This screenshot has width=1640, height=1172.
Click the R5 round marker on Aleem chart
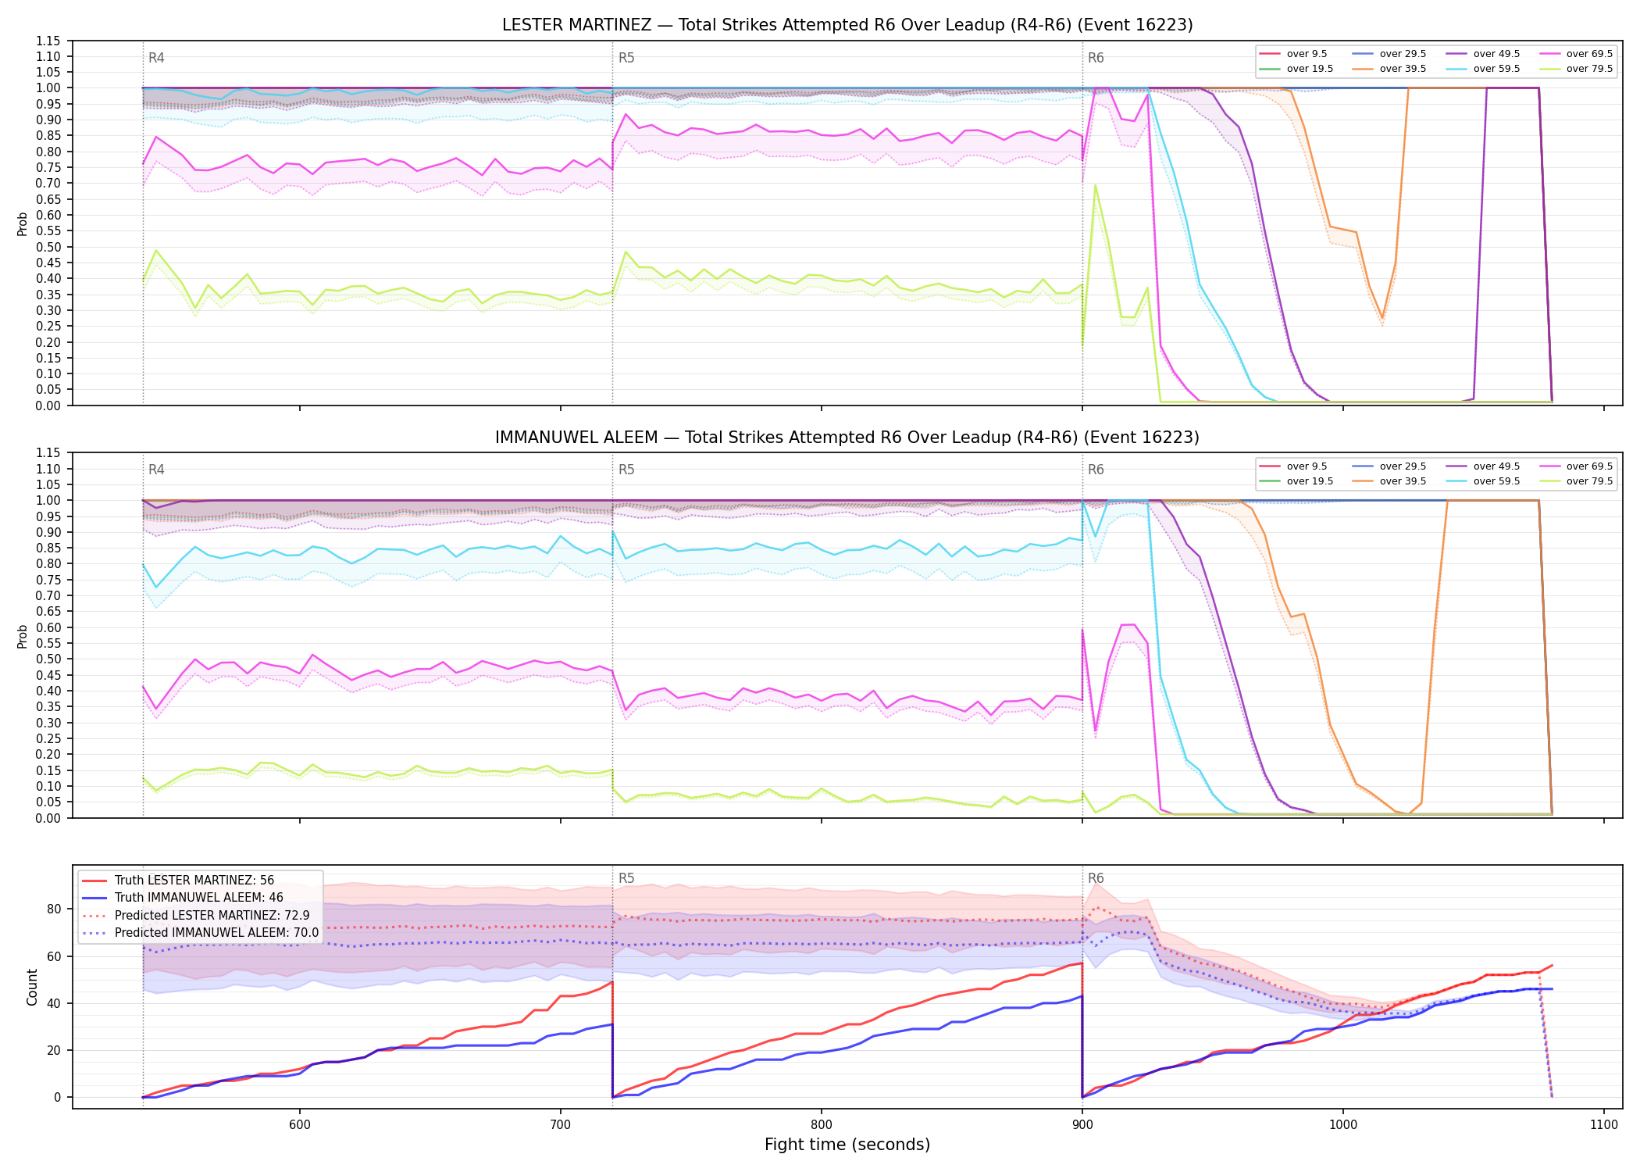click(626, 470)
